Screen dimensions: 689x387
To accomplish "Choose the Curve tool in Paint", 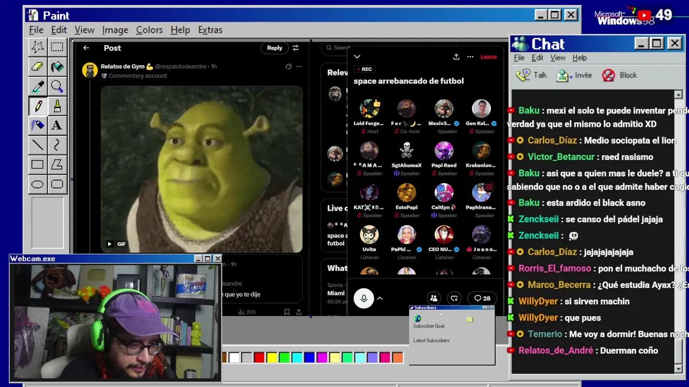I will [57, 145].
